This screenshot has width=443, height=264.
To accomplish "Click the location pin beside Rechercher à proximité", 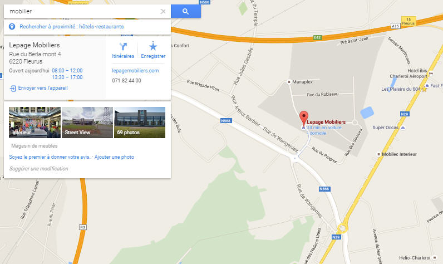I will (12, 27).
